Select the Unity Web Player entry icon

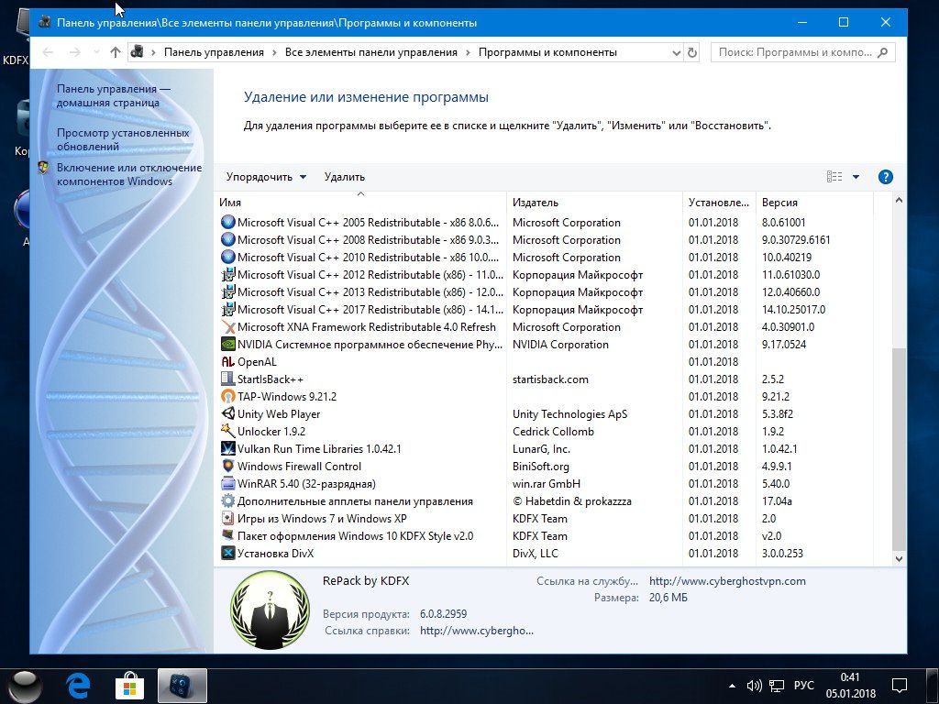[228, 414]
